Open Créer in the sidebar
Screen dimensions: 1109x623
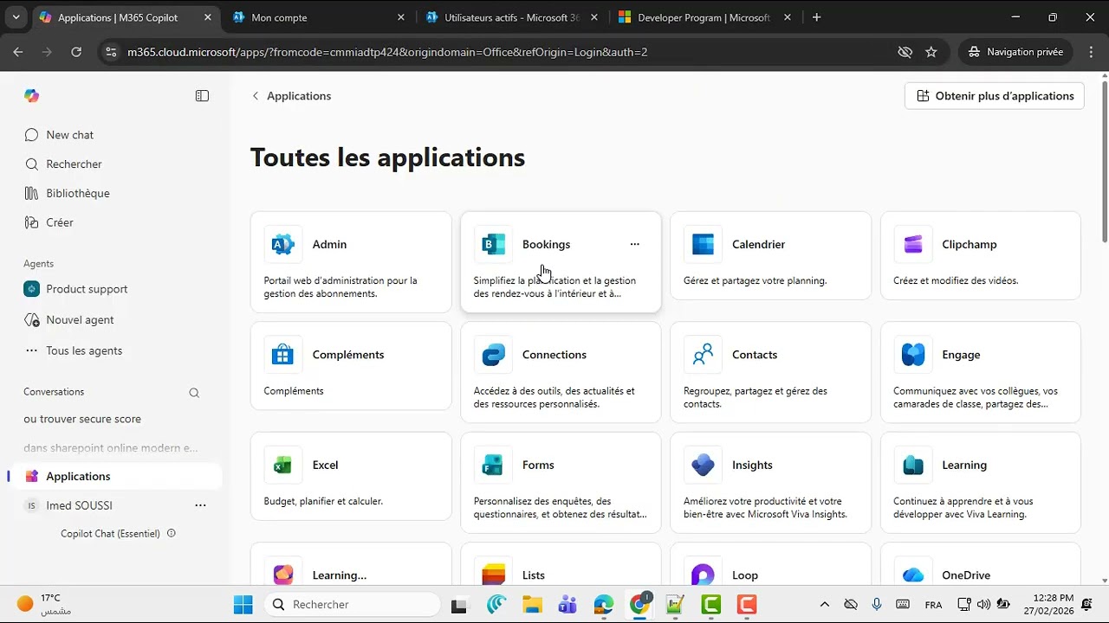pyautogui.click(x=114, y=222)
